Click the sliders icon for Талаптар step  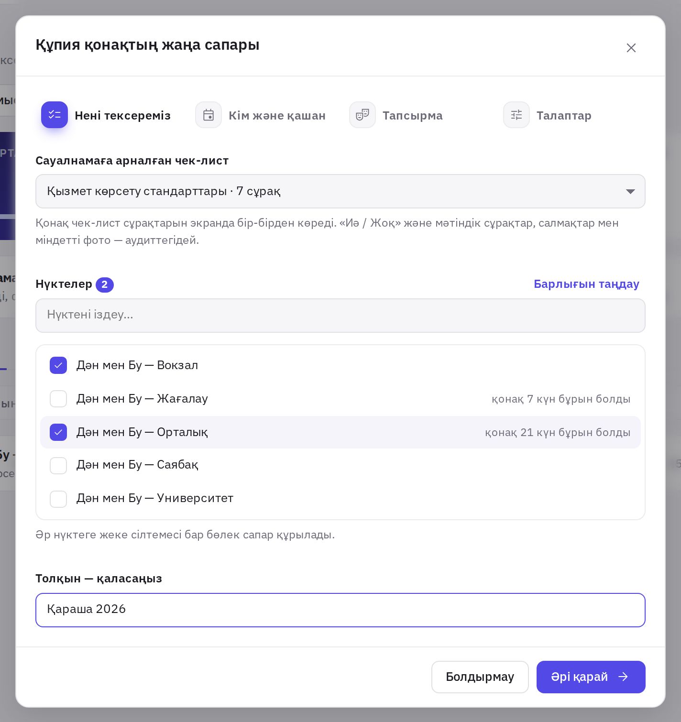point(516,115)
